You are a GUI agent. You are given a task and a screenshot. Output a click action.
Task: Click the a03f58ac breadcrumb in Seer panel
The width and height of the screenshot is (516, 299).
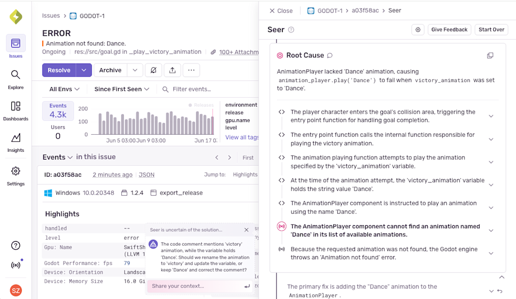(365, 10)
